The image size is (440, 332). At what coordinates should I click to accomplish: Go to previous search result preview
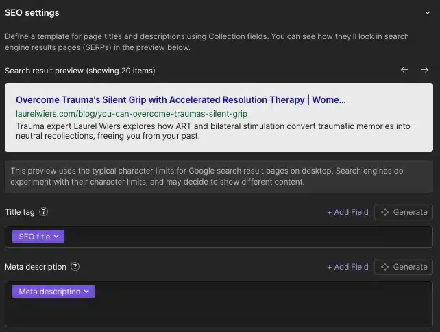coord(404,70)
